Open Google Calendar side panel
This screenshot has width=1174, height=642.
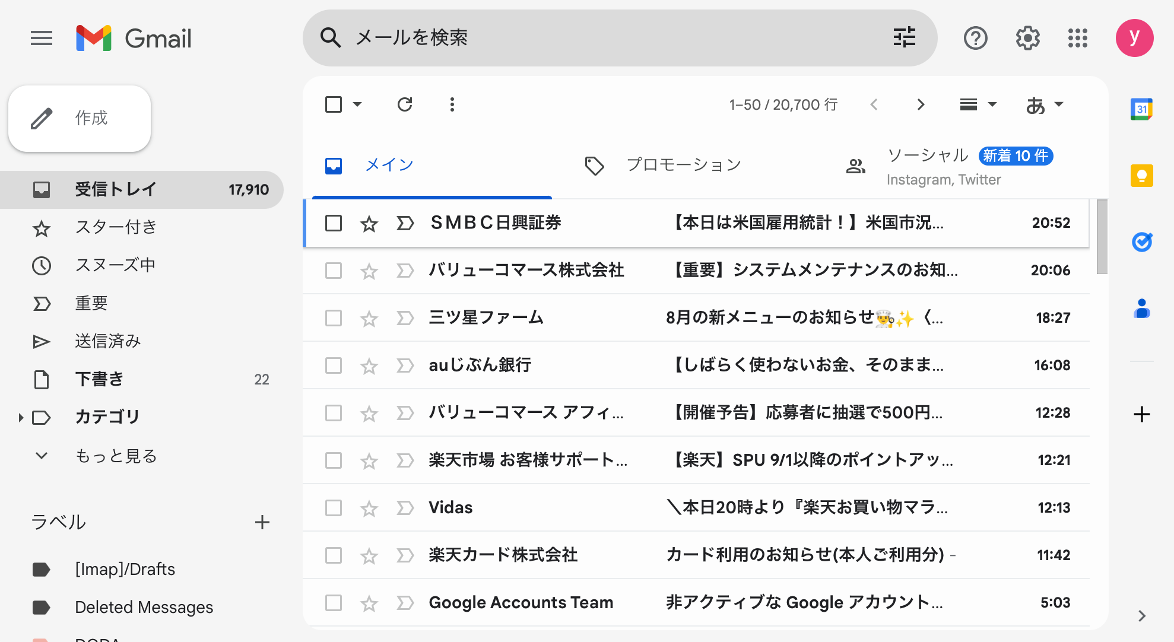coord(1141,109)
